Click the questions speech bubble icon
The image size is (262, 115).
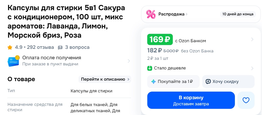[x=60, y=47]
